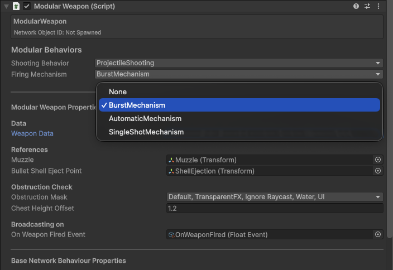This screenshot has width=393, height=270.
Task: Choose AutomaticMechanism from the popup
Action: 145,119
